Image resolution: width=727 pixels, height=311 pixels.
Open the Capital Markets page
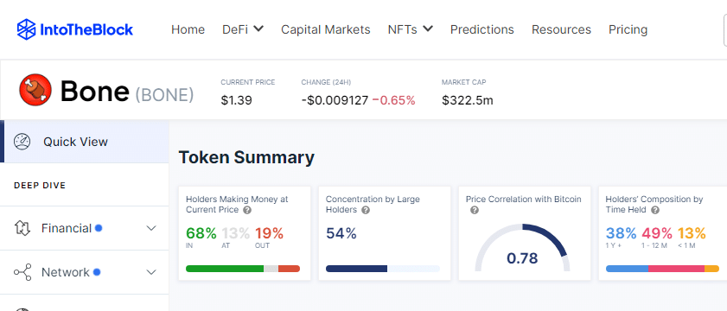326,29
